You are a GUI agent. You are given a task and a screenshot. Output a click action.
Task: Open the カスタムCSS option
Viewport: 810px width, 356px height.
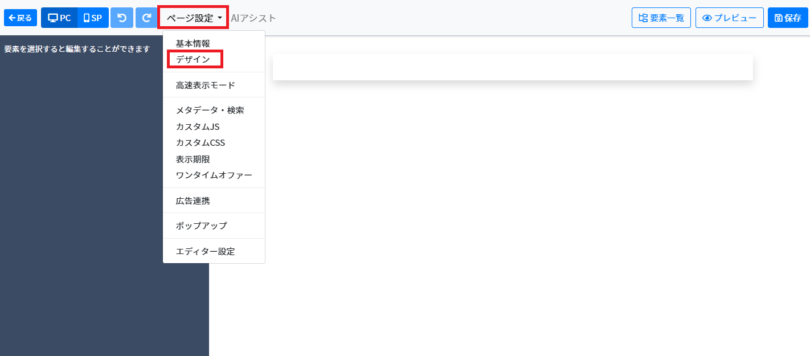[201, 143]
